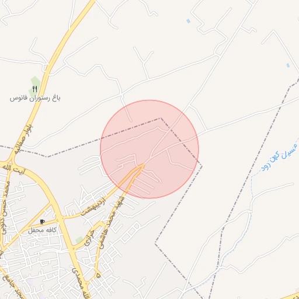Click the خرازی street label
This screenshot has height=299, width=299.
coord(89,238)
